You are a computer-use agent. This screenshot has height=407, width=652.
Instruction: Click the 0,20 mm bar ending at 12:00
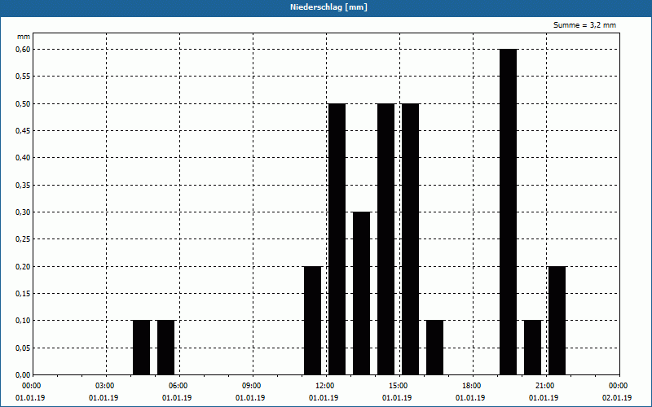[313, 321]
